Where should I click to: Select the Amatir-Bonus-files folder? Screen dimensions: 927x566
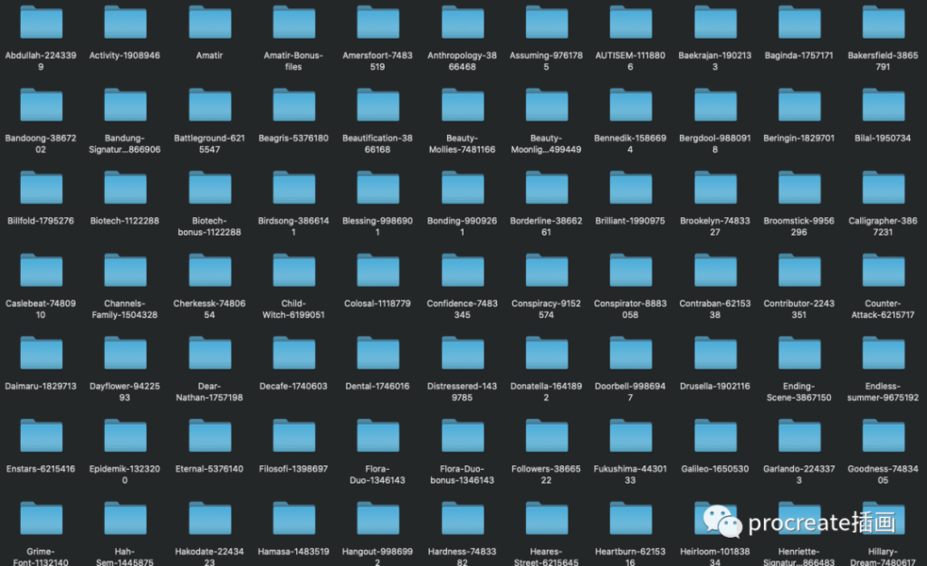[293, 23]
